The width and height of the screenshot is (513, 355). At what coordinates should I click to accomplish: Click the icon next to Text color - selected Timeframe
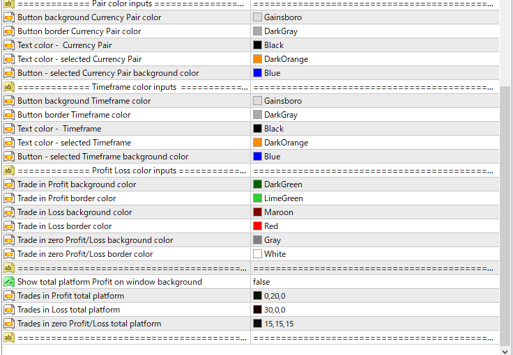(x=9, y=143)
